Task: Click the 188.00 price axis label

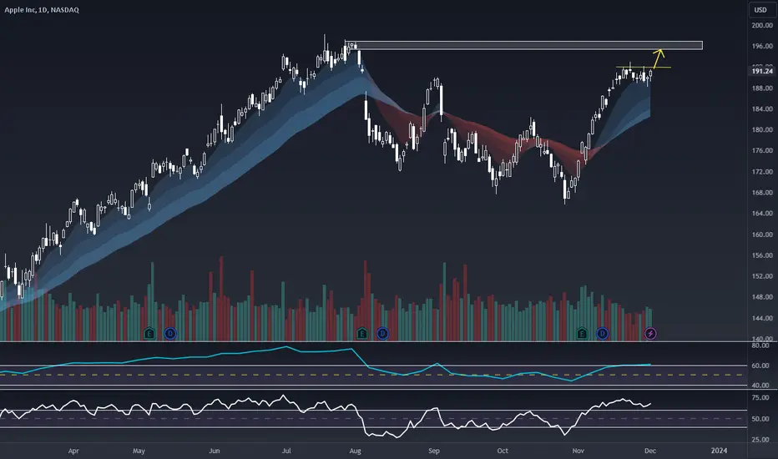Action: coord(762,88)
